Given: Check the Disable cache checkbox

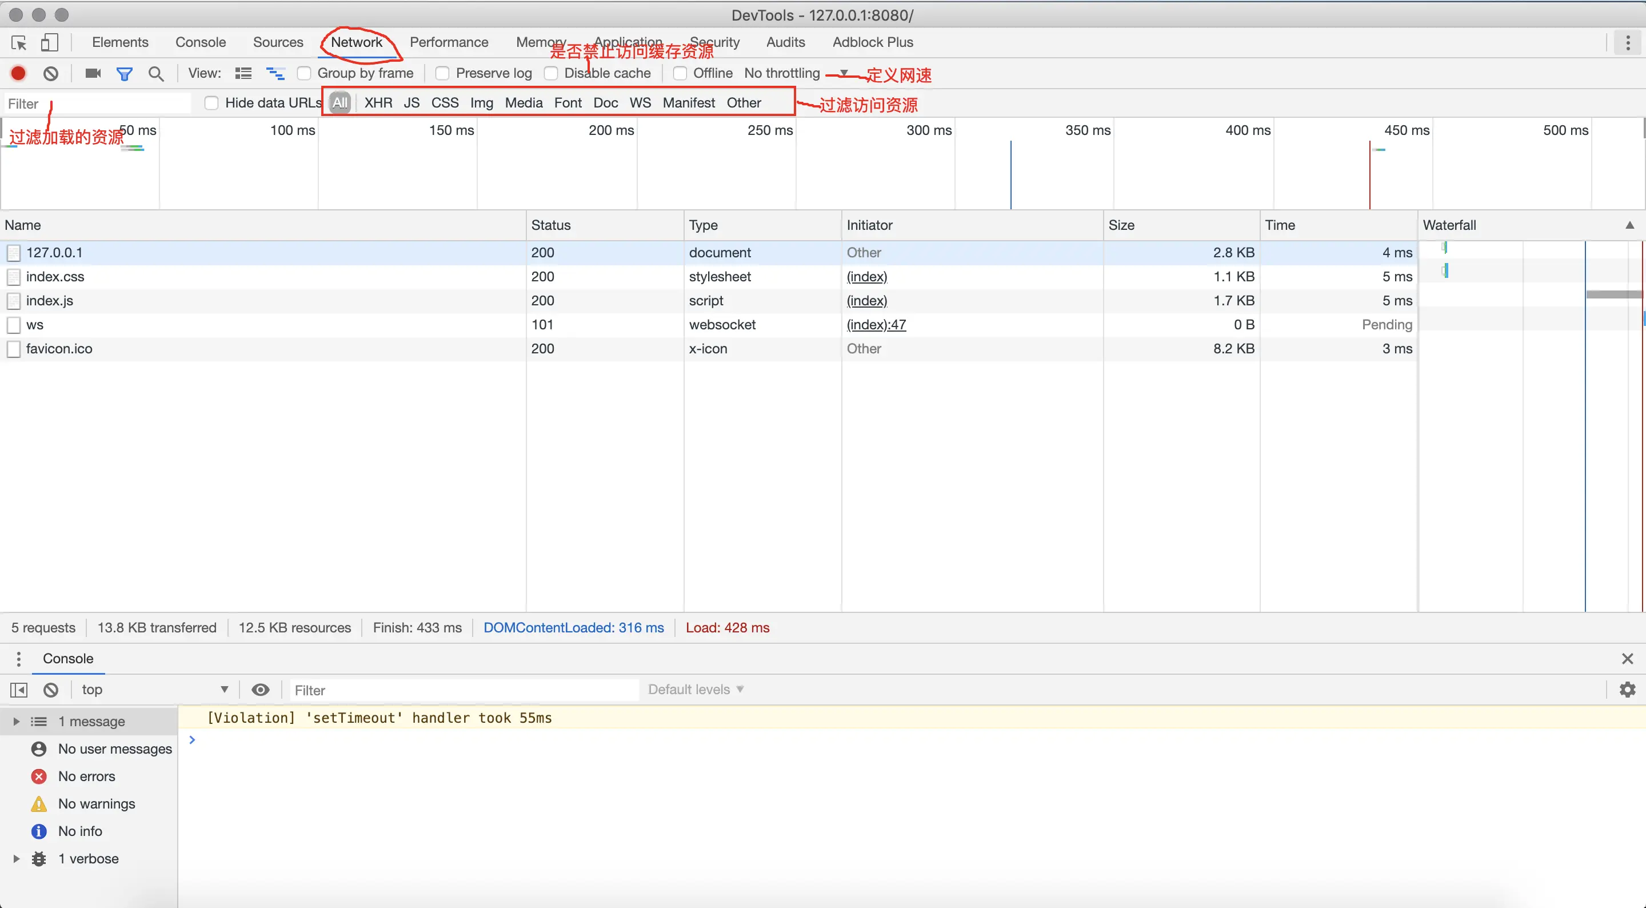Looking at the screenshot, I should 551,74.
